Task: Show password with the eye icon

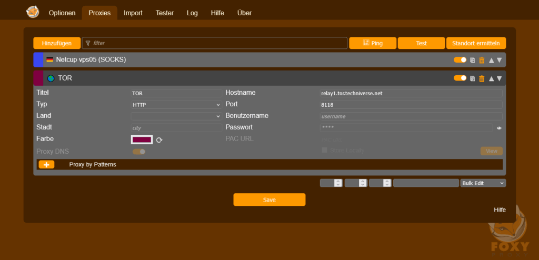Action: pos(499,128)
